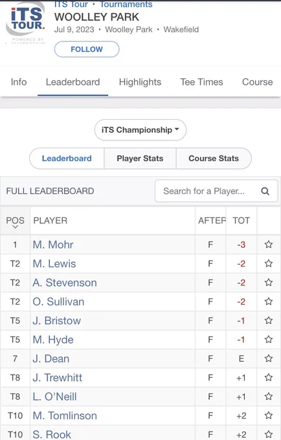This screenshot has height=440, width=281.
Task: Open J. Trewhitt's player link
Action: pyautogui.click(x=58, y=378)
